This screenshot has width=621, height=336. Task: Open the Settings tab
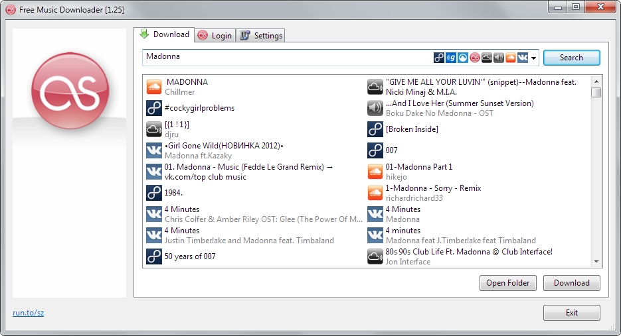(261, 36)
